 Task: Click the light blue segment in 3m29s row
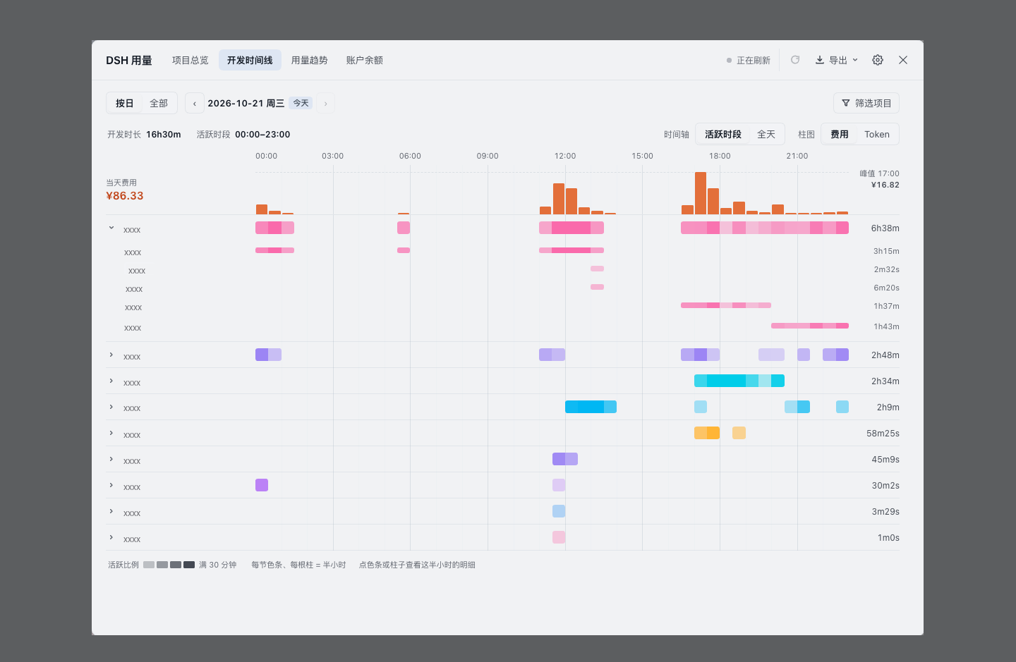pos(559,511)
